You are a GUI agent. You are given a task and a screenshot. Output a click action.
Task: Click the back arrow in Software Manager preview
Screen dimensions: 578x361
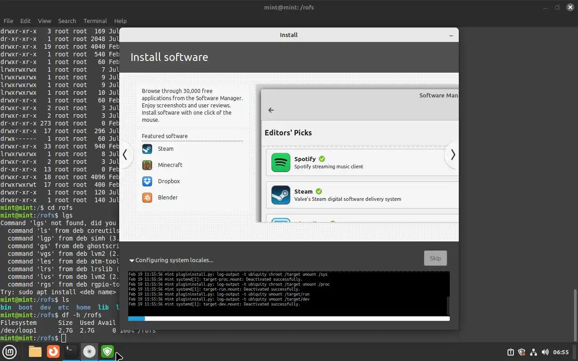(x=271, y=110)
